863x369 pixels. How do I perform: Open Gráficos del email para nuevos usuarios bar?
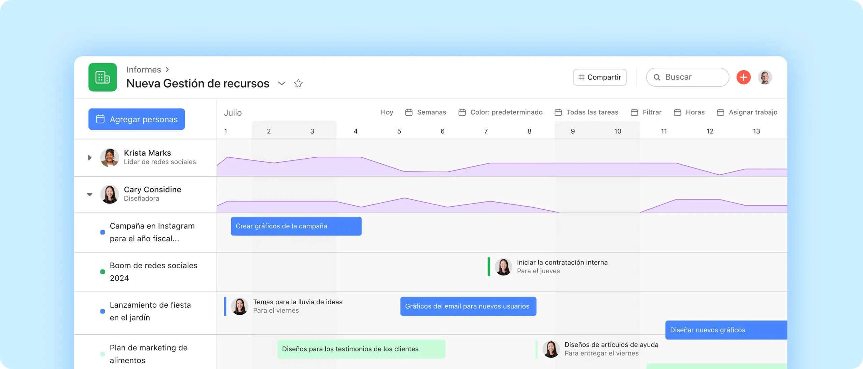pyautogui.click(x=468, y=306)
